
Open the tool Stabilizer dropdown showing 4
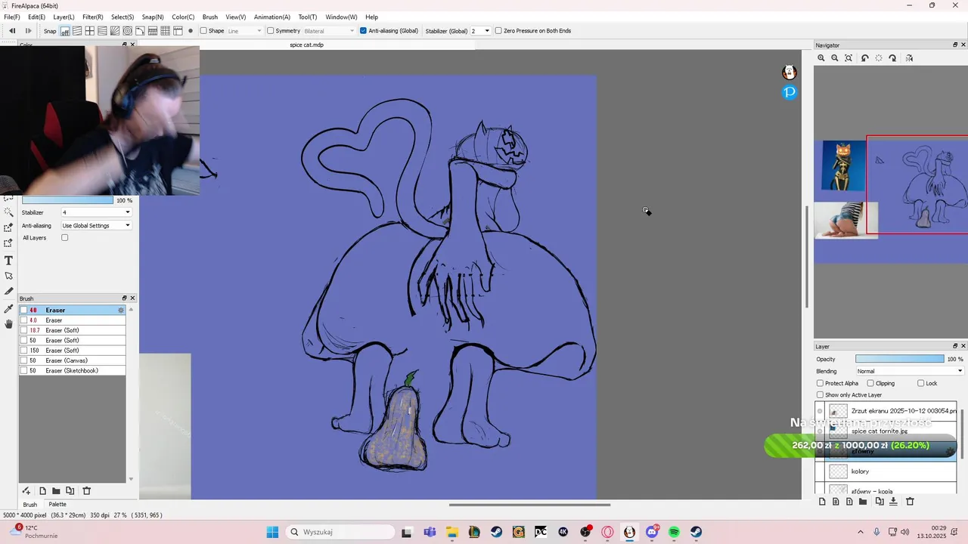96,213
